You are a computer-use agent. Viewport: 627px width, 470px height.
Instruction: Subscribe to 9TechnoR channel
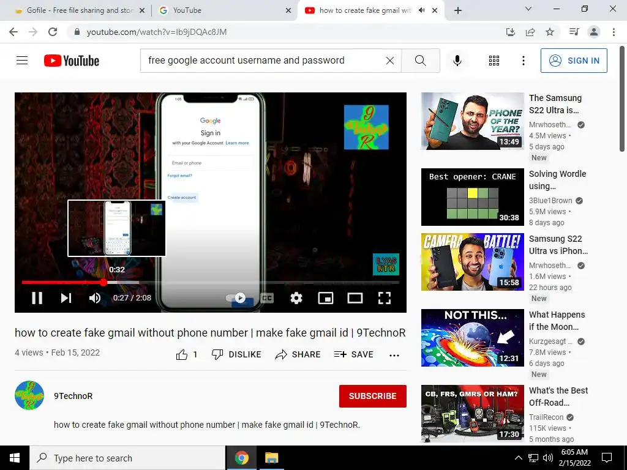(373, 396)
